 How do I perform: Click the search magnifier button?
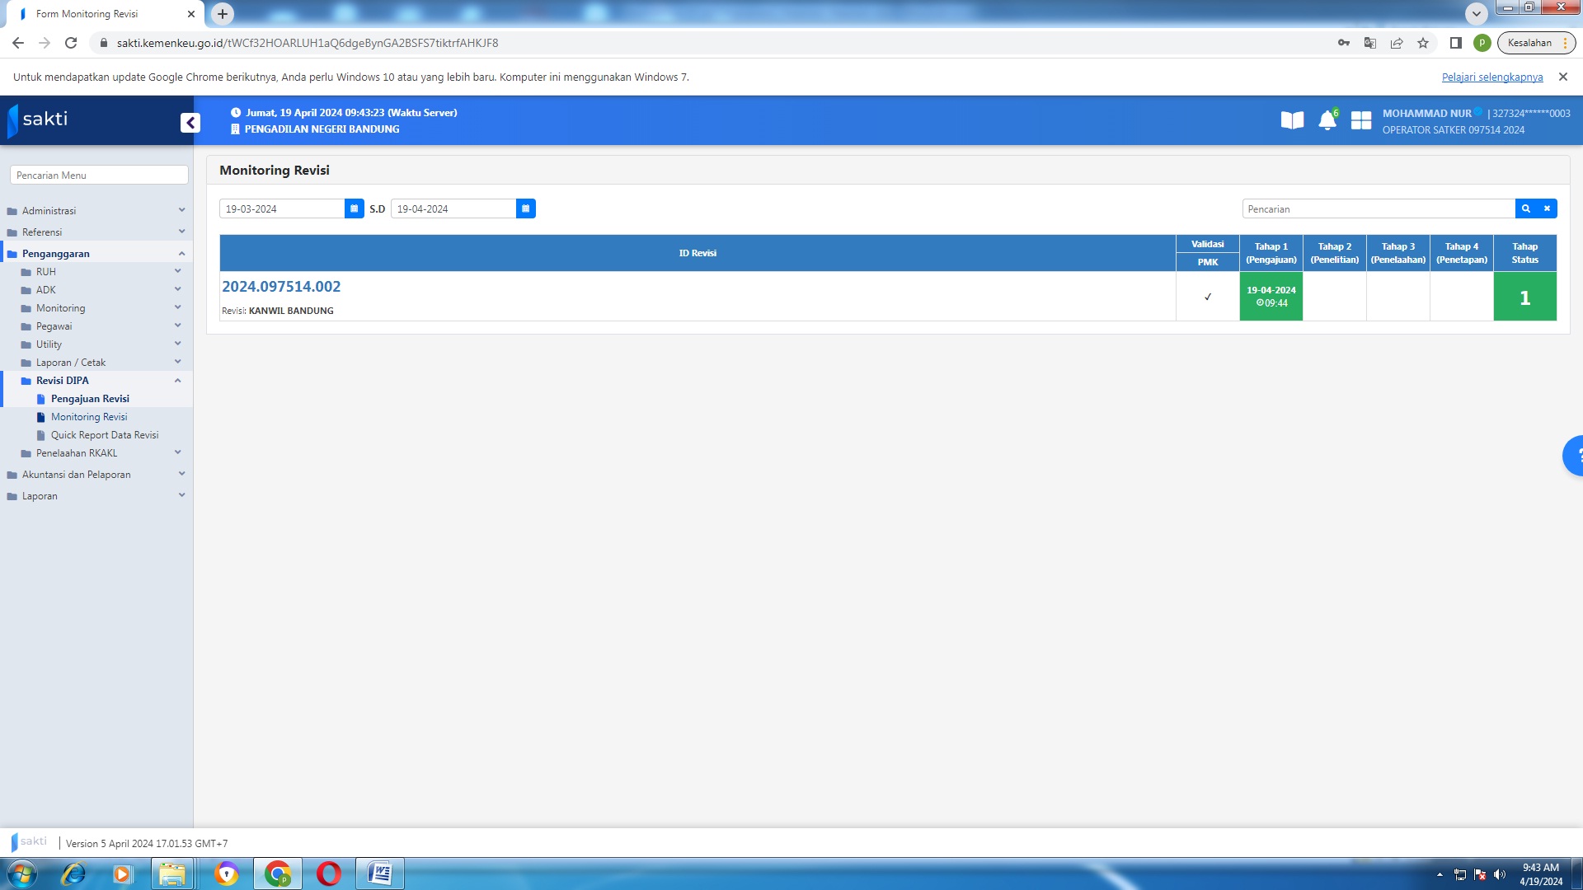tap(1526, 208)
